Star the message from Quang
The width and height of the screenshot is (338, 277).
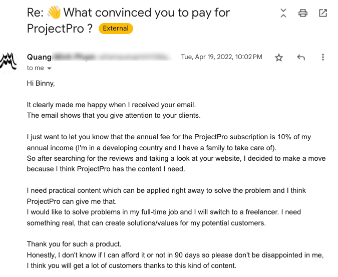[279, 58]
